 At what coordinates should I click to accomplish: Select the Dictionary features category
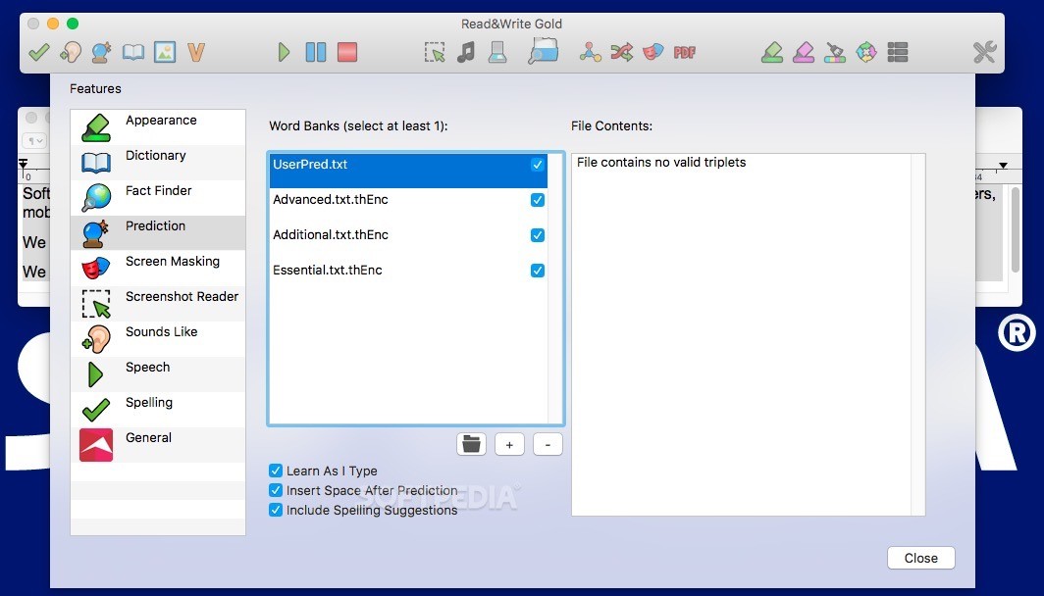coord(158,163)
